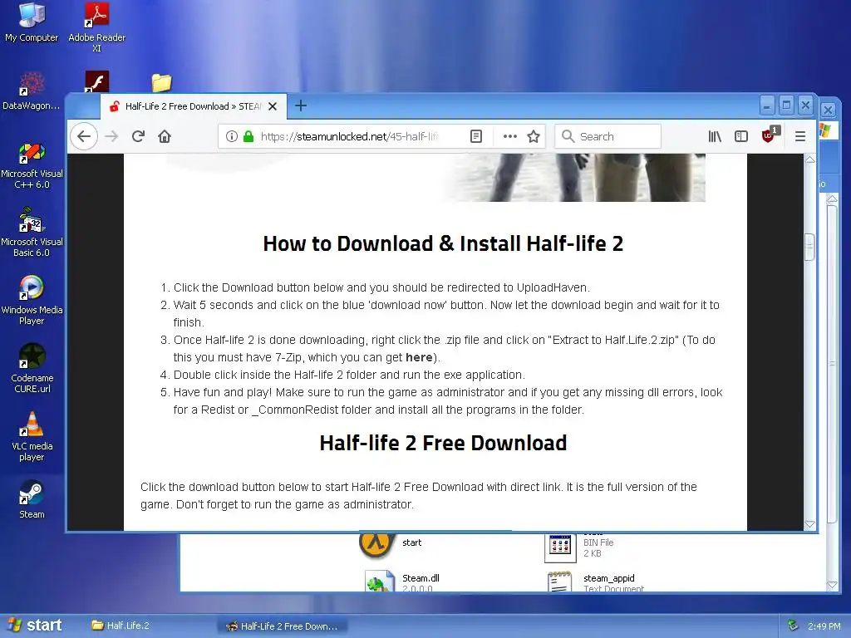Reload the current page

[x=139, y=136]
